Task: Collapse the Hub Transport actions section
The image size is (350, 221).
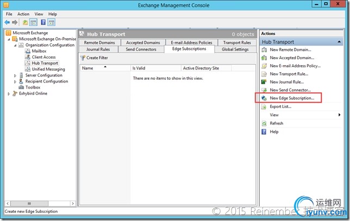Action: pos(339,42)
